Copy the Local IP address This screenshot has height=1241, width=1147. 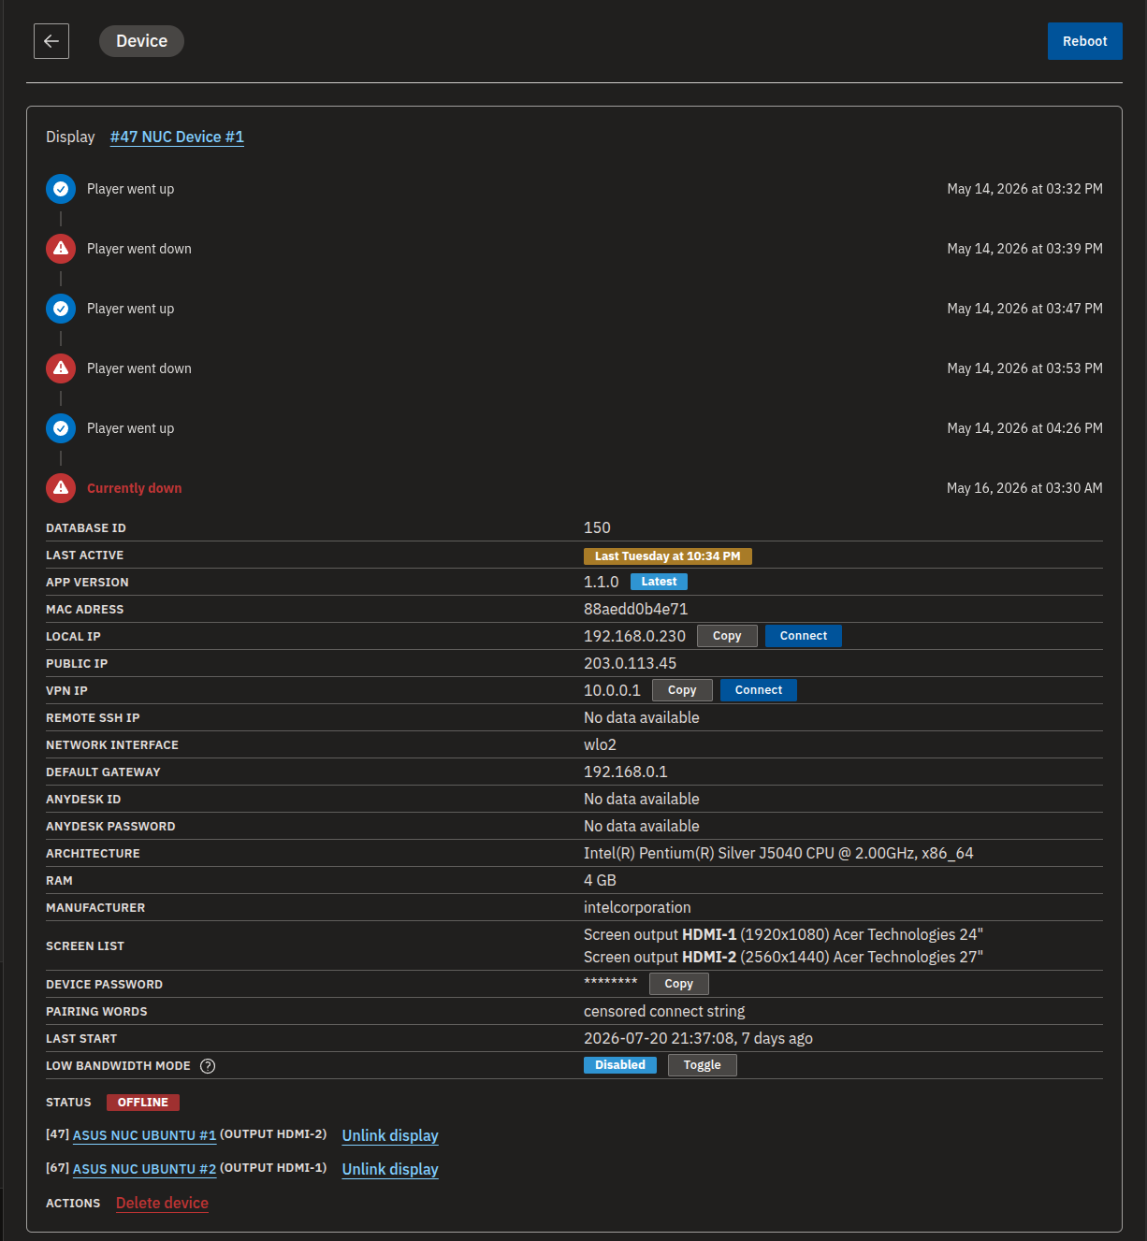(x=727, y=636)
